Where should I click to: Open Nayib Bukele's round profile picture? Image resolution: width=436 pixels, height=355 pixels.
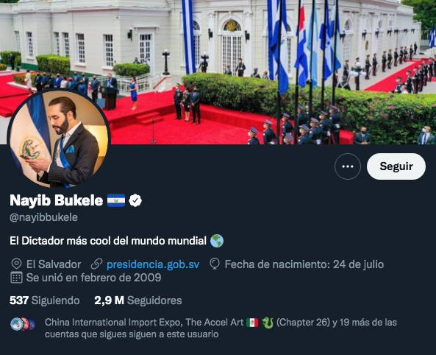(x=59, y=138)
